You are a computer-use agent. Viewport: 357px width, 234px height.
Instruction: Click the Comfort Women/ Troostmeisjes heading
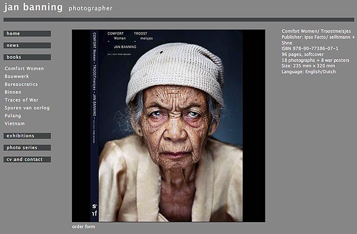[x=317, y=31]
